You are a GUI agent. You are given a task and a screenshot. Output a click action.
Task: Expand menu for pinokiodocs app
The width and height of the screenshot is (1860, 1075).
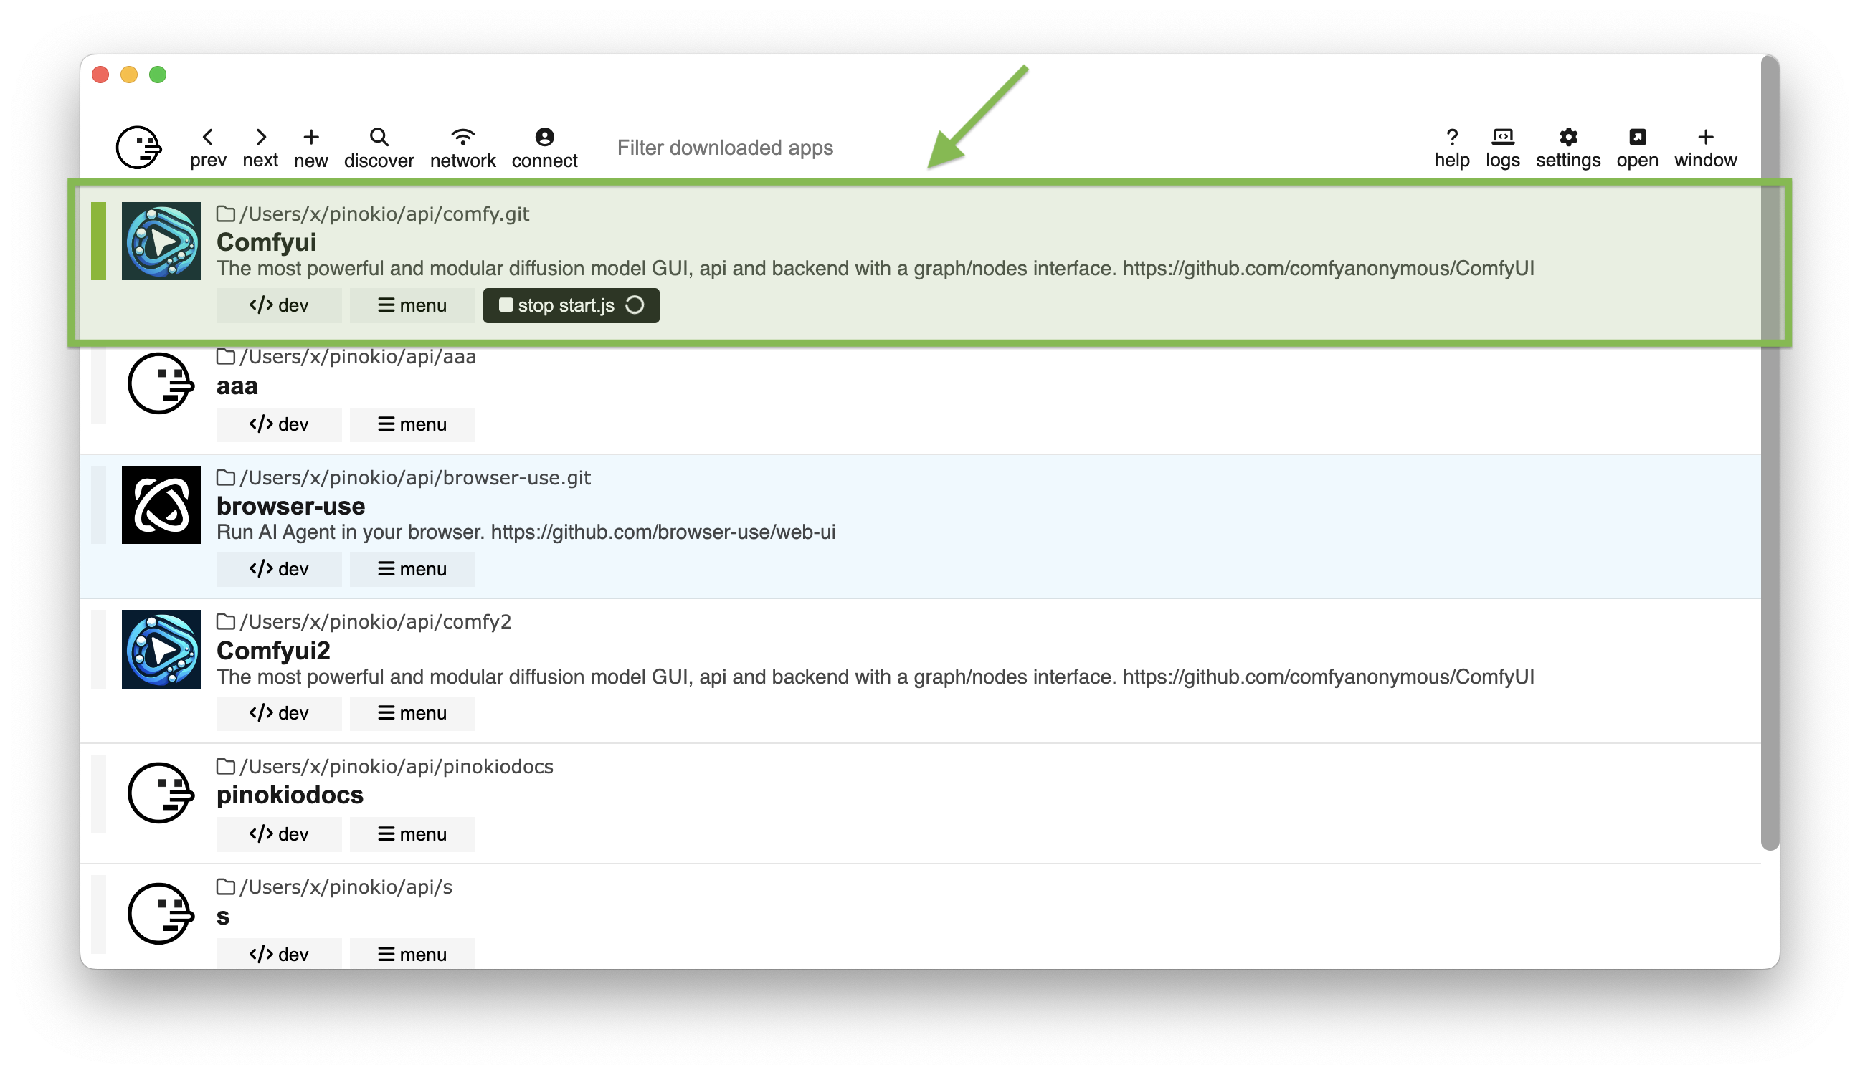412,833
